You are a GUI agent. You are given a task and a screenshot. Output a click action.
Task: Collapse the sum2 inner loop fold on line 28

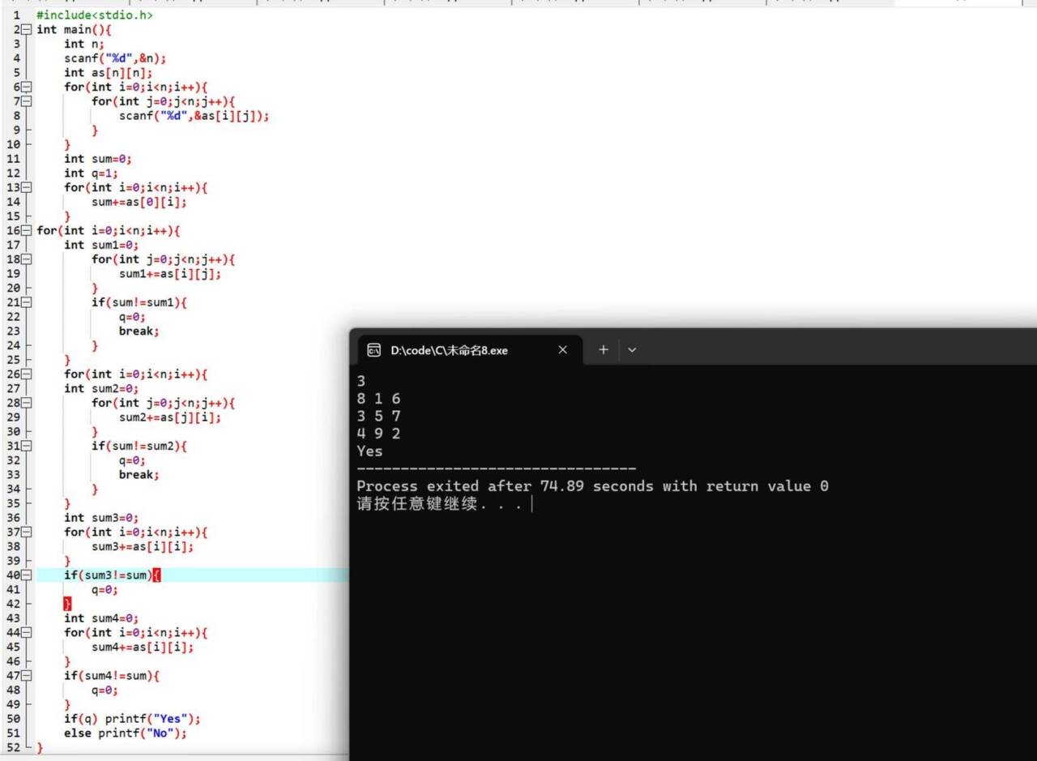[x=27, y=403]
